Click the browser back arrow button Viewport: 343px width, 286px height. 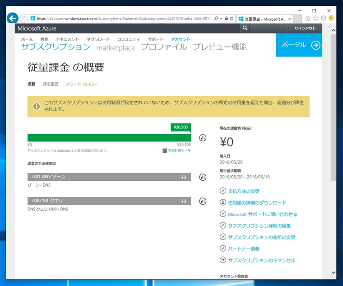[x=13, y=18]
